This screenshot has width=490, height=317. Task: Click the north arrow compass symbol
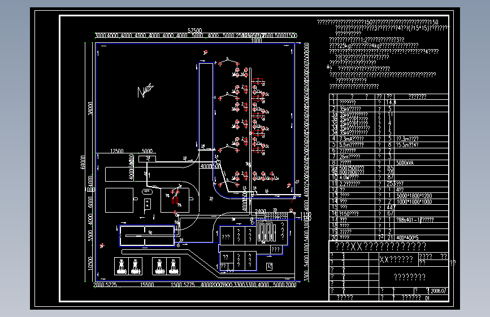[x=145, y=90]
